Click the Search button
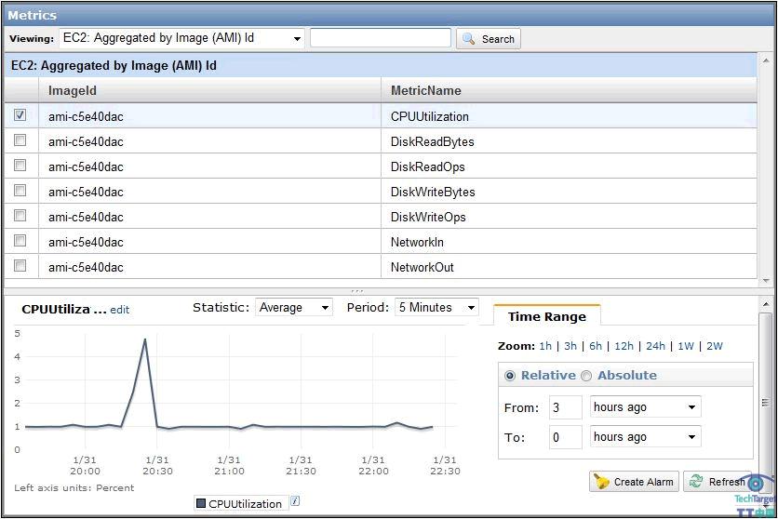 pyautogui.click(x=489, y=39)
